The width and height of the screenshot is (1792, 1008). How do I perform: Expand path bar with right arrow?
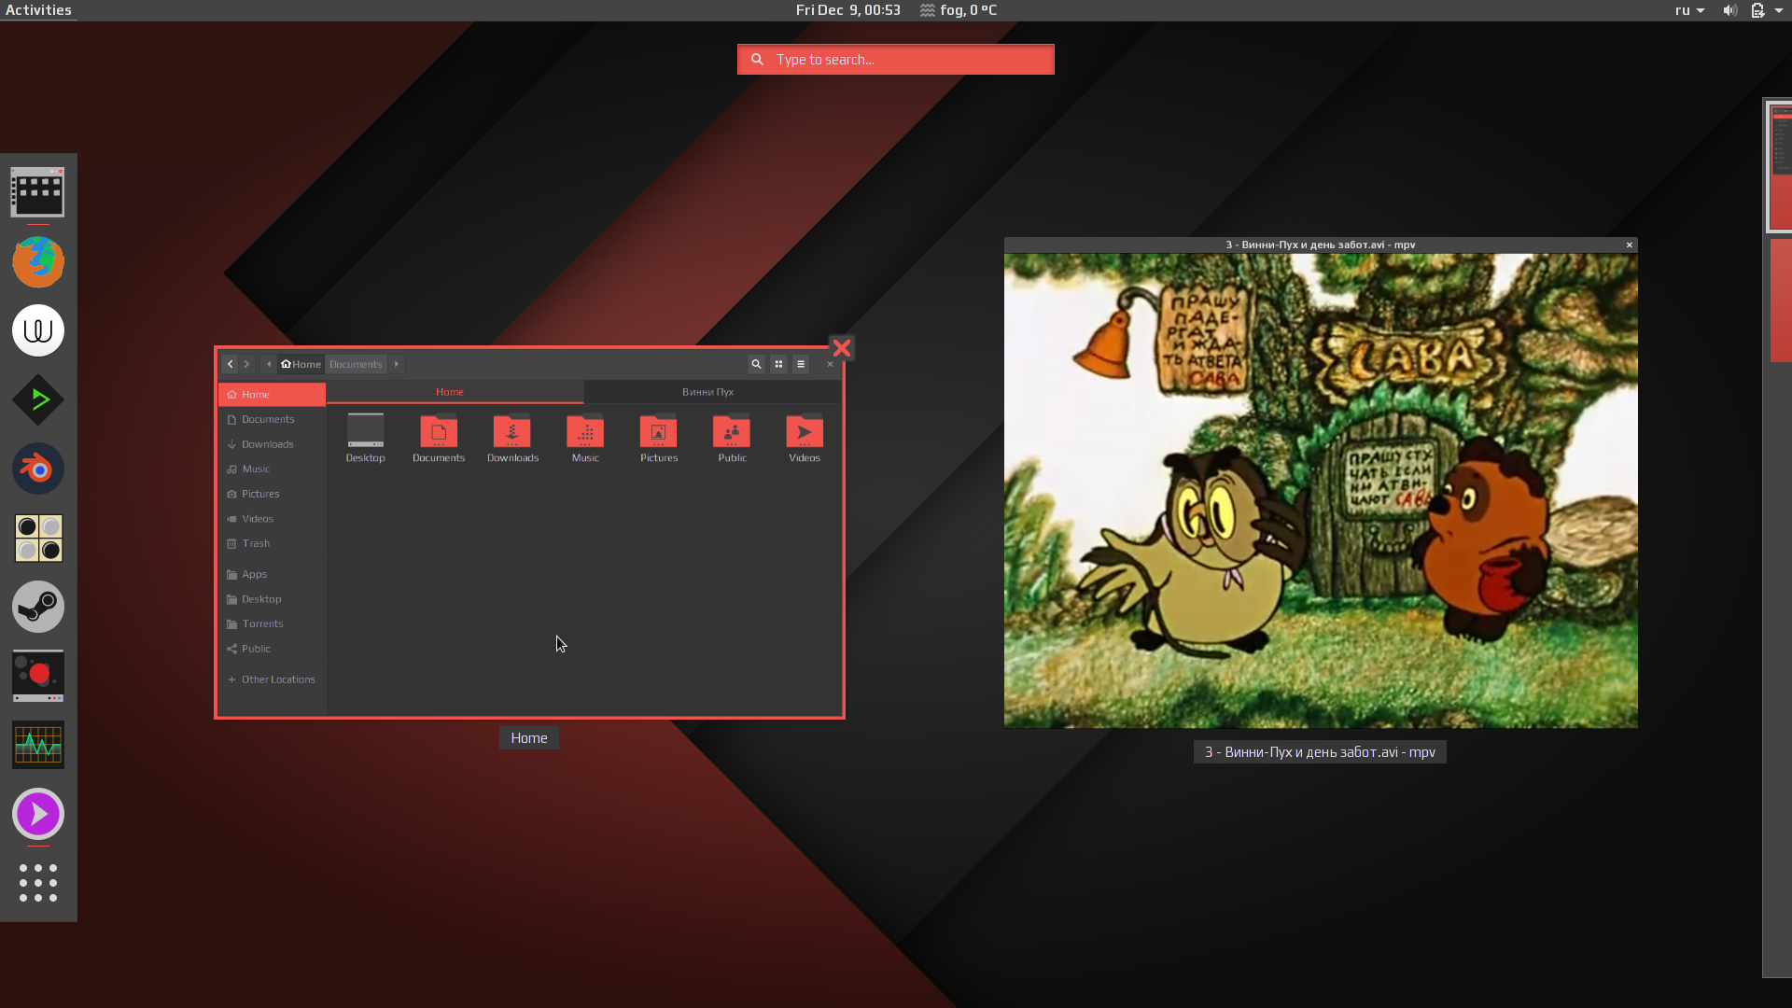(x=397, y=364)
